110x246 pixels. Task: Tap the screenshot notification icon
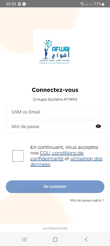(x=19, y=4)
